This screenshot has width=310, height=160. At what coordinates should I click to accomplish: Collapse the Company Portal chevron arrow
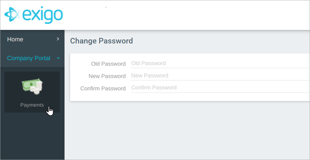click(x=58, y=58)
